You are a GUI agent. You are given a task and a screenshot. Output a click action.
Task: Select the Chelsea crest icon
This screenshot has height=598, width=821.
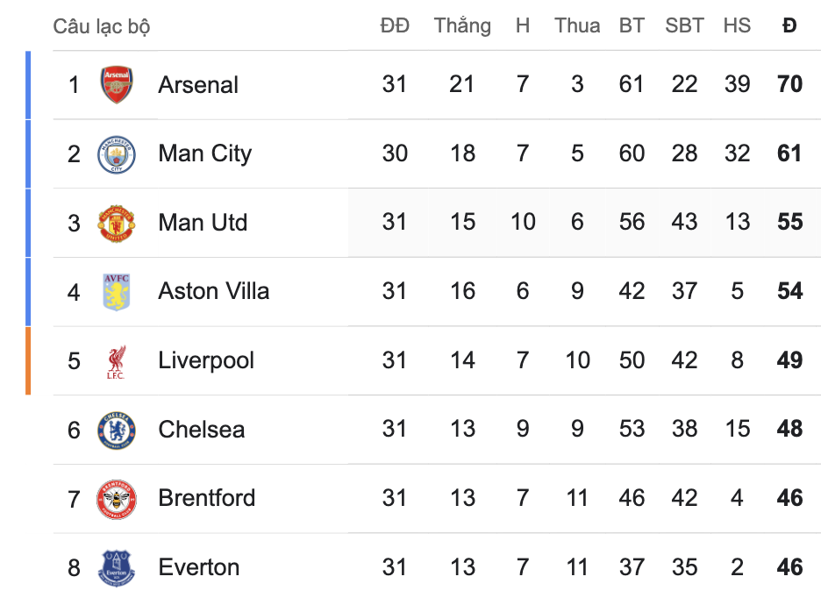click(x=116, y=430)
